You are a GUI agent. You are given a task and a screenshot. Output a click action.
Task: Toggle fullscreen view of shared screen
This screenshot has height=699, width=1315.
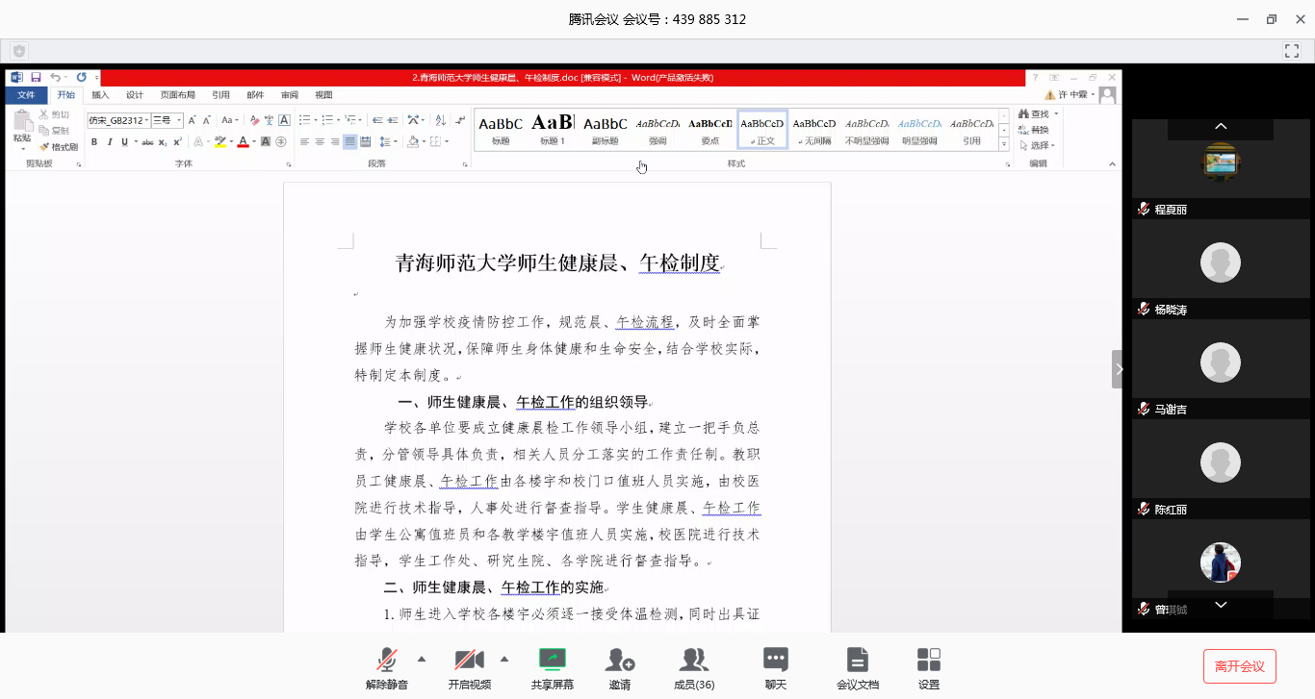click(1291, 51)
